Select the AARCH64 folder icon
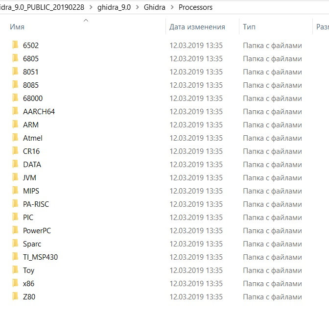The height and width of the screenshot is (319, 329). pyautogui.click(x=15, y=111)
